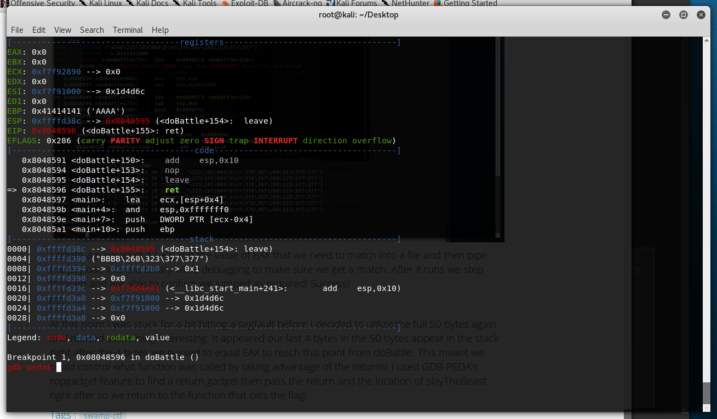Open the terminal Edit menu
The height and width of the screenshot is (419, 717).
(39, 30)
